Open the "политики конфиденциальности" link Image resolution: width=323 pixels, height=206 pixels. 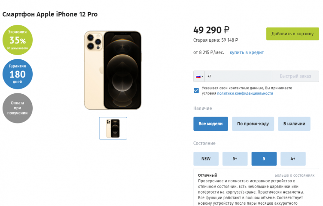[245, 93]
